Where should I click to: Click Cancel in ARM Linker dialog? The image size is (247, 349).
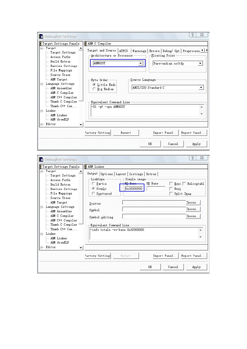point(173,267)
